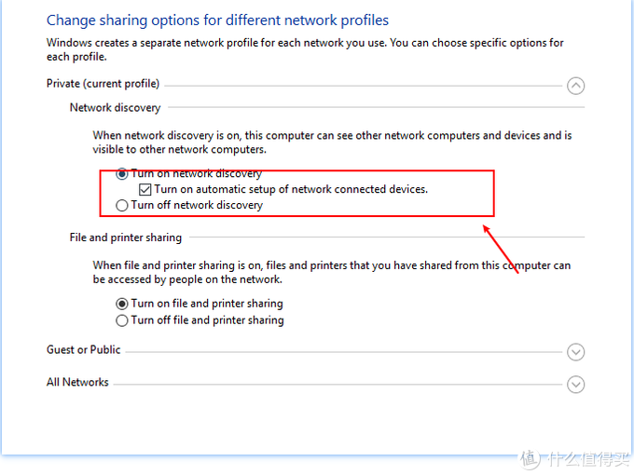Click the file sharing description paragraph
Image resolution: width=634 pixels, height=475 pixels.
coord(332,272)
